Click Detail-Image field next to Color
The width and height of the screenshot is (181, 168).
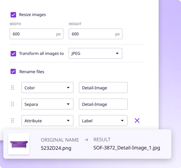click(103, 88)
